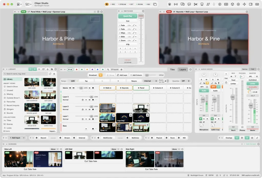Solo the Microphone channel with S
262x178 pixels.
[x=201, y=80]
